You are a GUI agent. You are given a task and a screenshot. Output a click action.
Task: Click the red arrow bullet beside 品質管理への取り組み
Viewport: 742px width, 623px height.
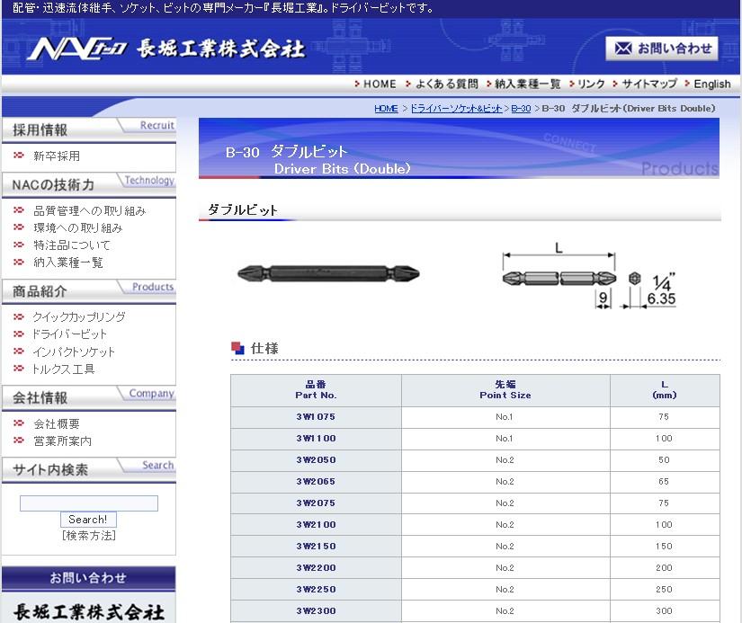pos(19,210)
